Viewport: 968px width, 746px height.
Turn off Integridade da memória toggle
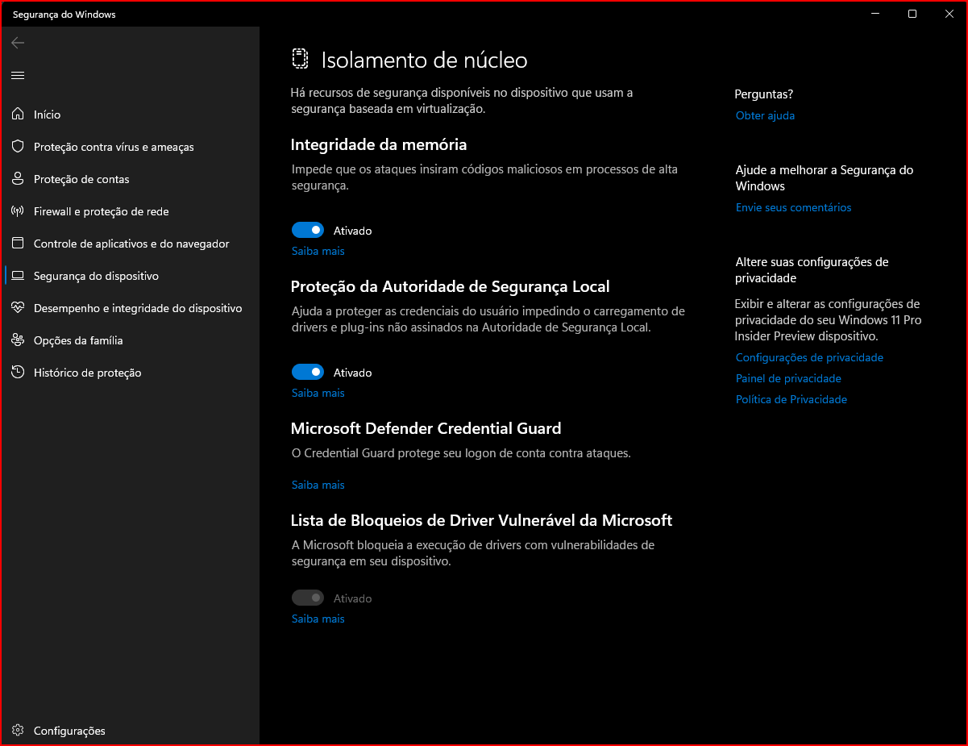click(x=308, y=231)
